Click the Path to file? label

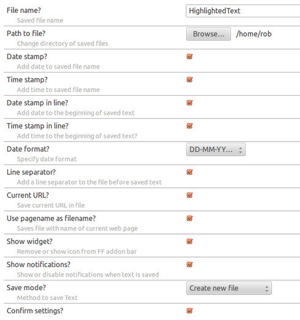pos(26,34)
